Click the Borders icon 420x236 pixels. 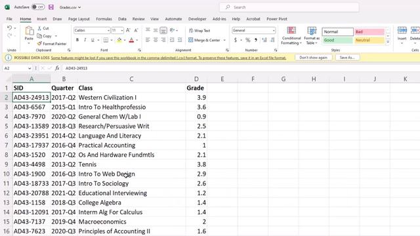(106, 40)
